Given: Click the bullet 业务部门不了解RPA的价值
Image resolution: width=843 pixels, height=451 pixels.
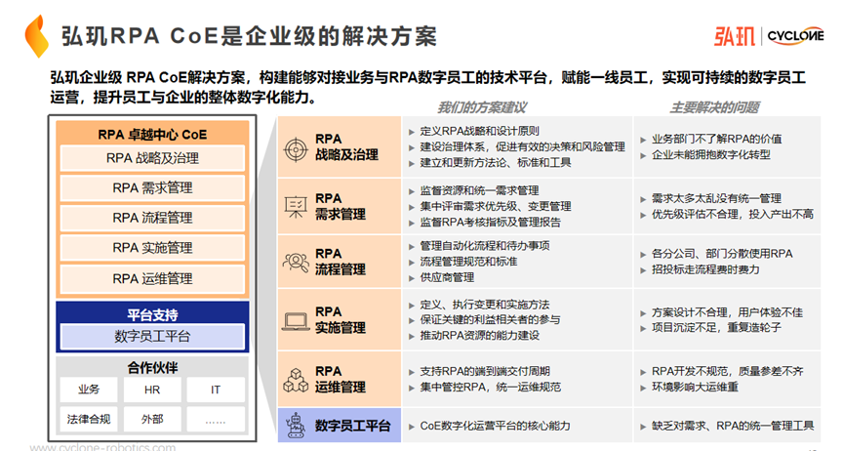Looking at the screenshot, I should 717,139.
